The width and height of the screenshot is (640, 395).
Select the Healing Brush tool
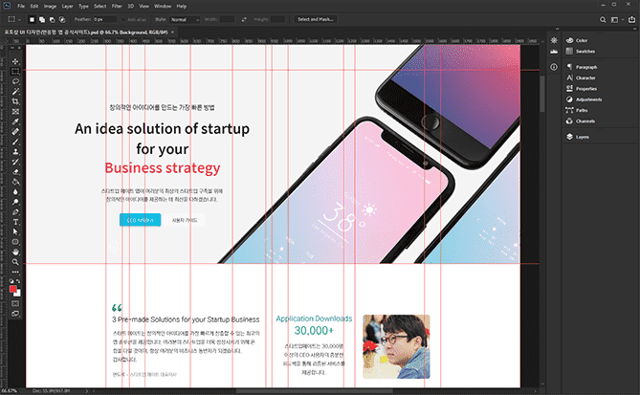point(15,131)
